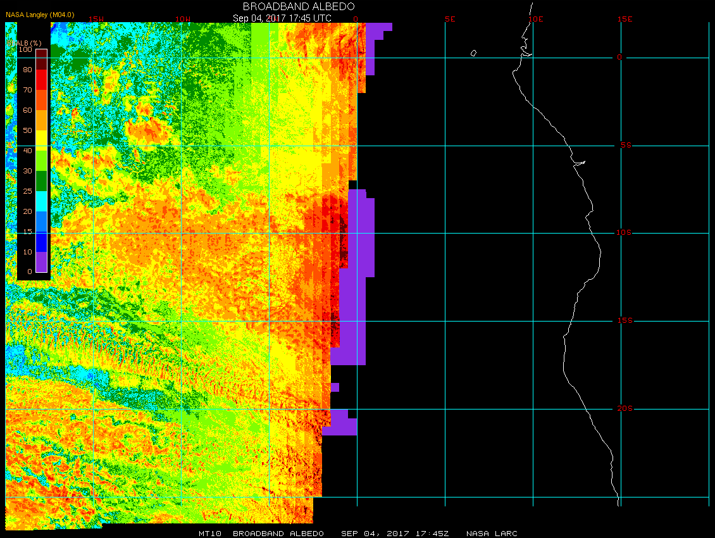Click the '20S' latitude label

coord(625,408)
